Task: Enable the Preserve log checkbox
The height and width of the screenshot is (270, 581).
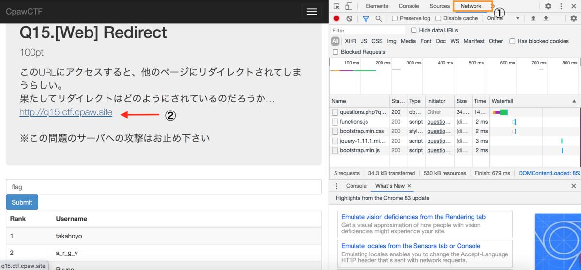Action: pos(395,18)
